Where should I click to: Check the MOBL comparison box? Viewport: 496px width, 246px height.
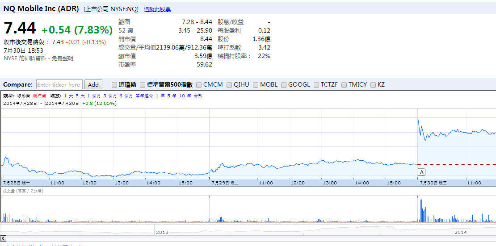pyautogui.click(x=256, y=85)
